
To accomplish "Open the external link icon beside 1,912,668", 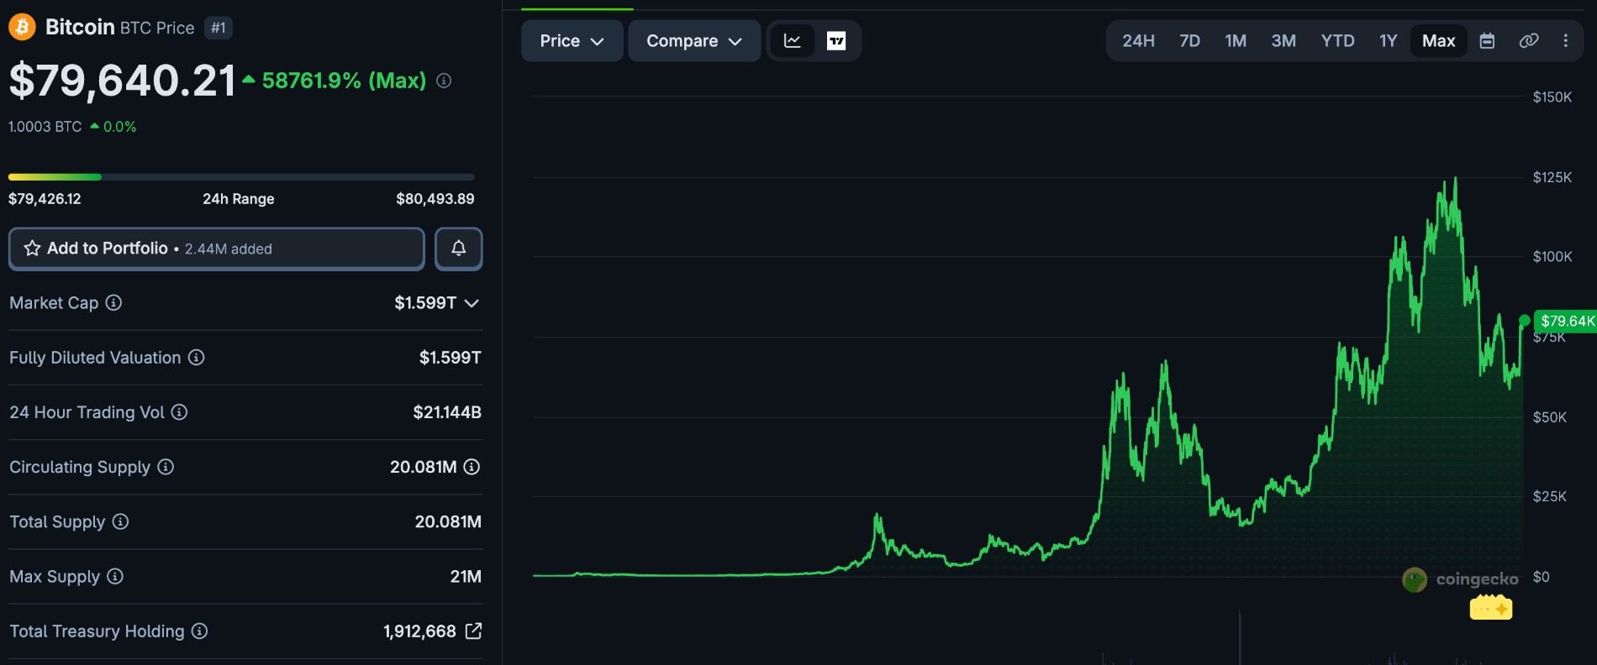I will click(473, 631).
